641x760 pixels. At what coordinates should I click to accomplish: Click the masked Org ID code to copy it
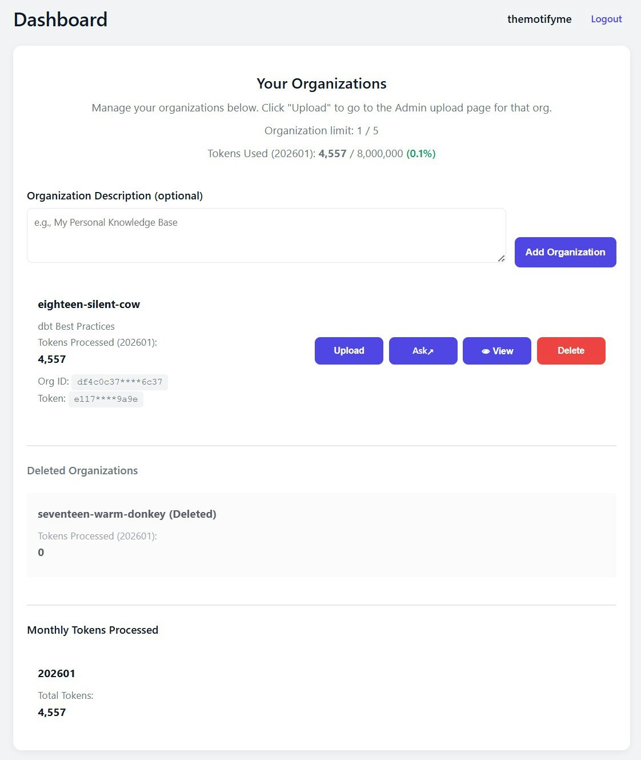[x=119, y=382]
